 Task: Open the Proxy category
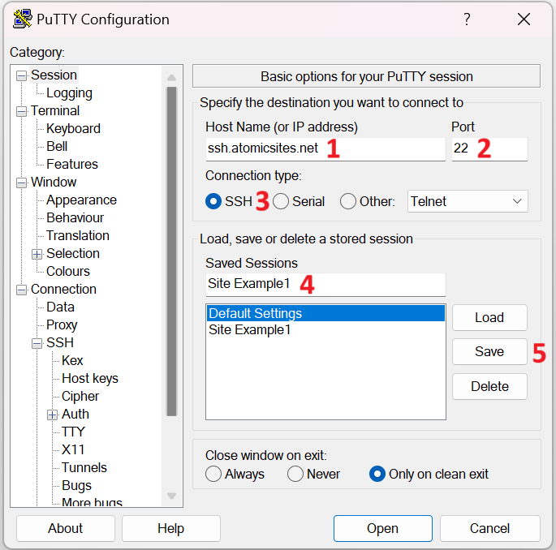click(x=62, y=325)
